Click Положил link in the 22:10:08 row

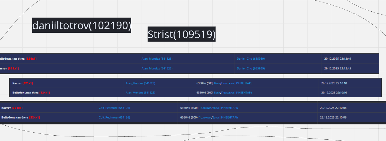point(205,108)
